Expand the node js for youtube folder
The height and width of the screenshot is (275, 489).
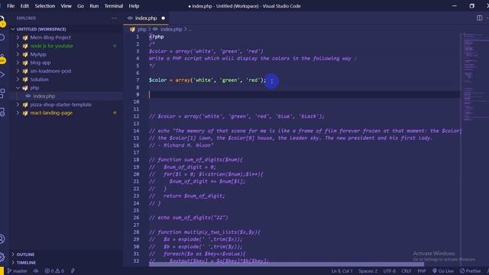[18, 46]
